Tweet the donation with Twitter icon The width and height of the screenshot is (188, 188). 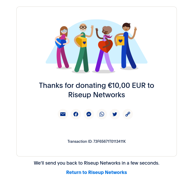click(x=115, y=114)
